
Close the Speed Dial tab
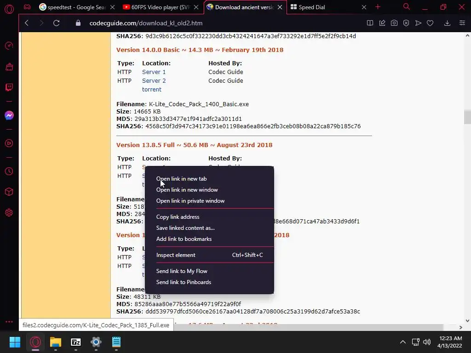pos(364,7)
